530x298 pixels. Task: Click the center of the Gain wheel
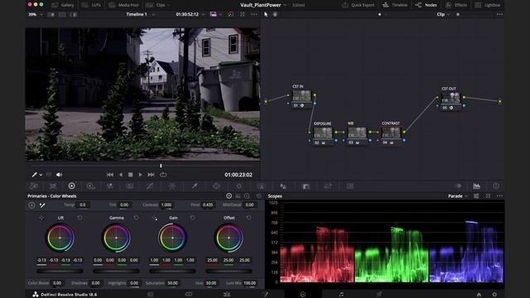172,238
